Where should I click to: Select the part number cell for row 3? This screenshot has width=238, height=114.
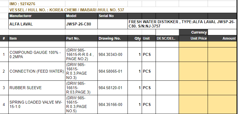pos(81,88)
